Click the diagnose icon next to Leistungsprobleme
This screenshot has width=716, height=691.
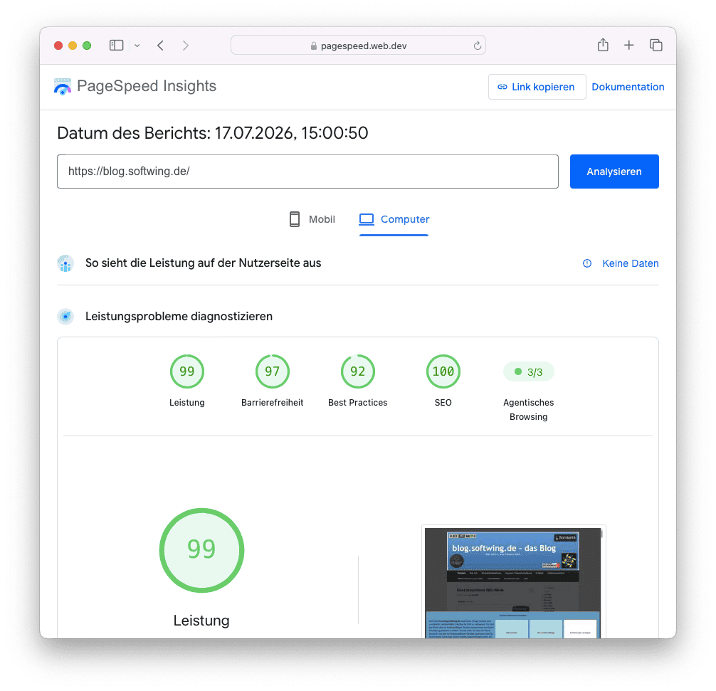65,317
